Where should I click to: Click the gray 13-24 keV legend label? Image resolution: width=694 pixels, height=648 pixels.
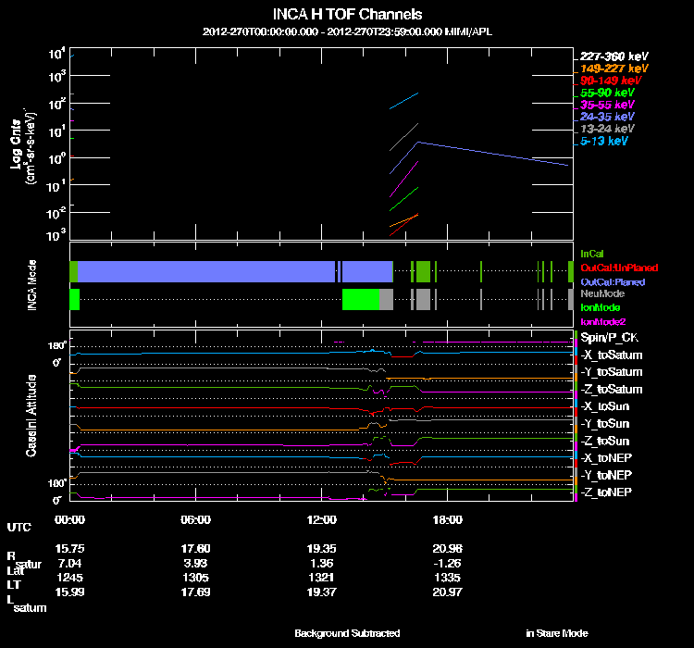point(607,129)
